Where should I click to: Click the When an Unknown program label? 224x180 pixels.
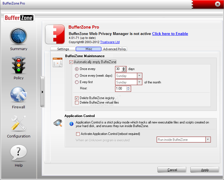(x=103, y=140)
